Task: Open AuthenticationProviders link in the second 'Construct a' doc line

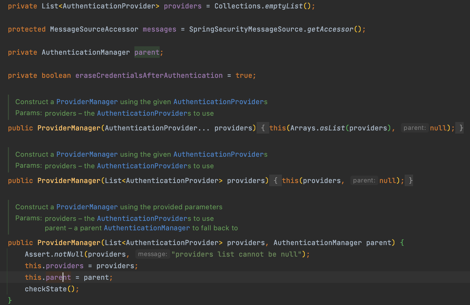Action: click(x=220, y=154)
